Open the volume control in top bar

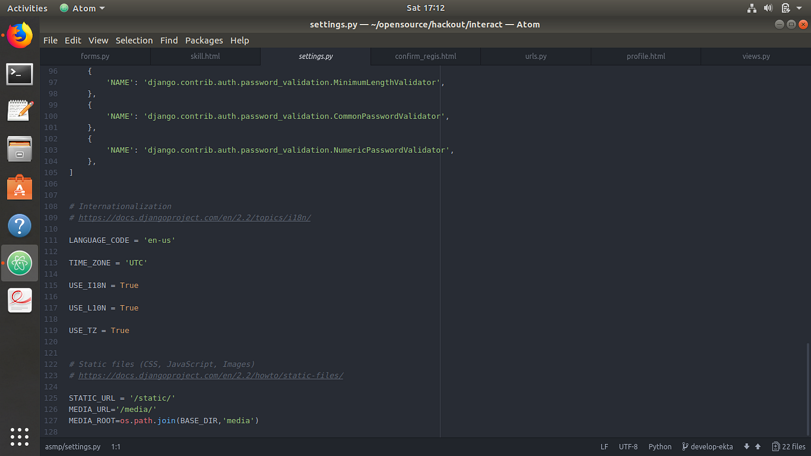767,8
